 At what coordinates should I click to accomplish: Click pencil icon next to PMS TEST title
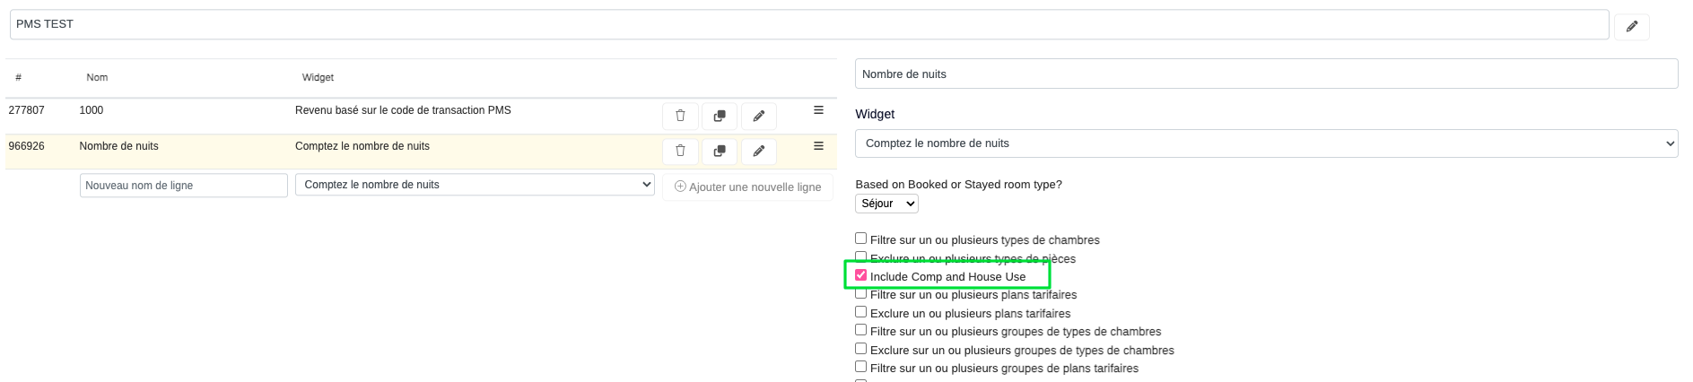point(1631,26)
